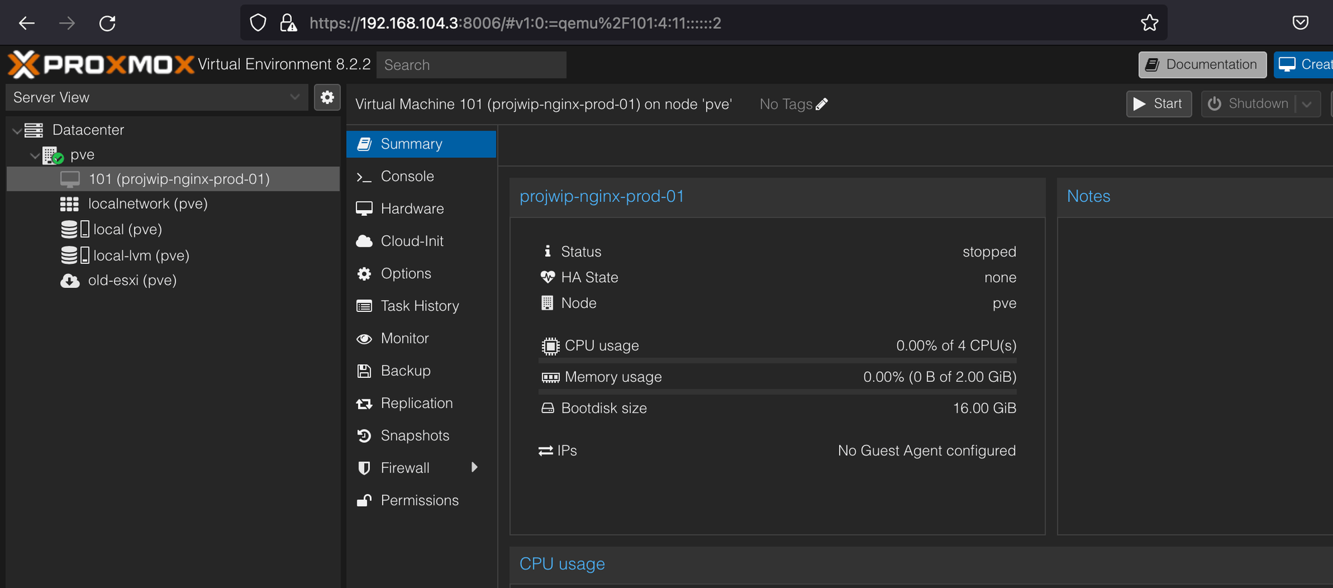
Task: Collapse the pve node expander
Action: 35,155
